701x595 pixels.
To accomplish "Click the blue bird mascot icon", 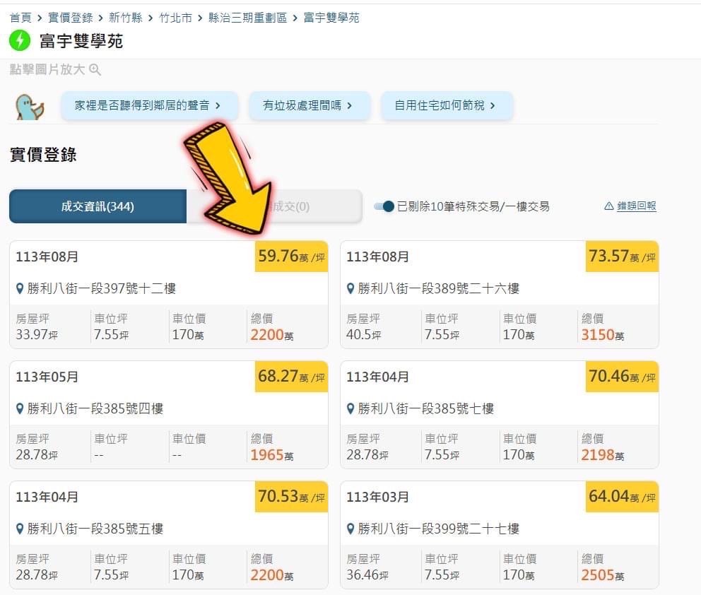I will (30, 107).
